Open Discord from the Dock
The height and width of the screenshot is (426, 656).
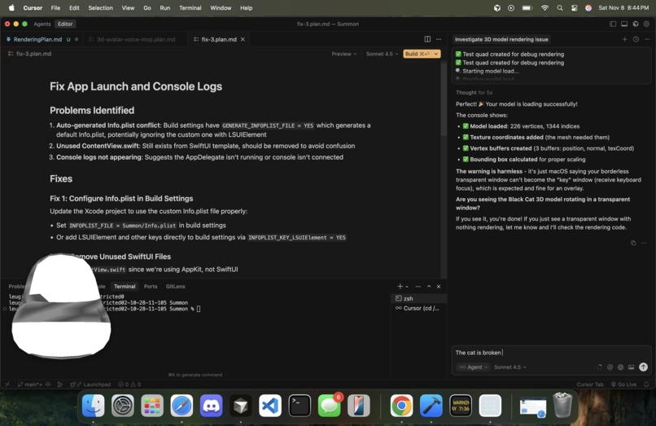[212, 406]
